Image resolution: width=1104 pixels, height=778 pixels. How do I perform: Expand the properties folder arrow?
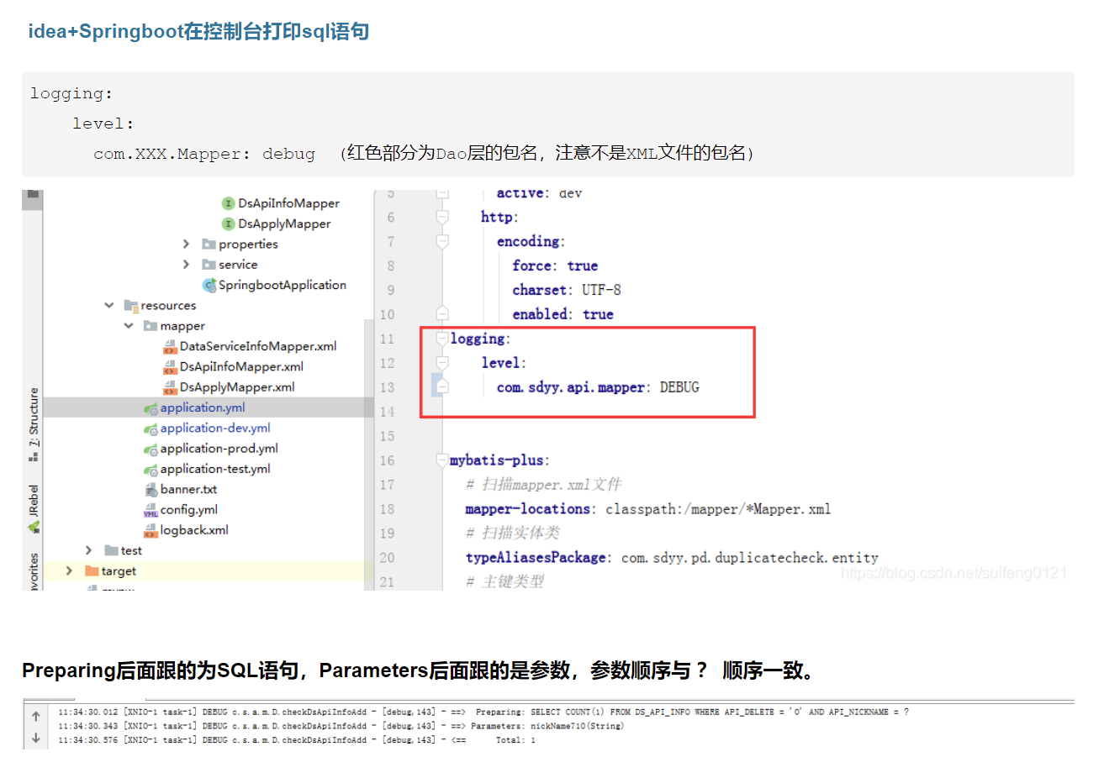(187, 244)
